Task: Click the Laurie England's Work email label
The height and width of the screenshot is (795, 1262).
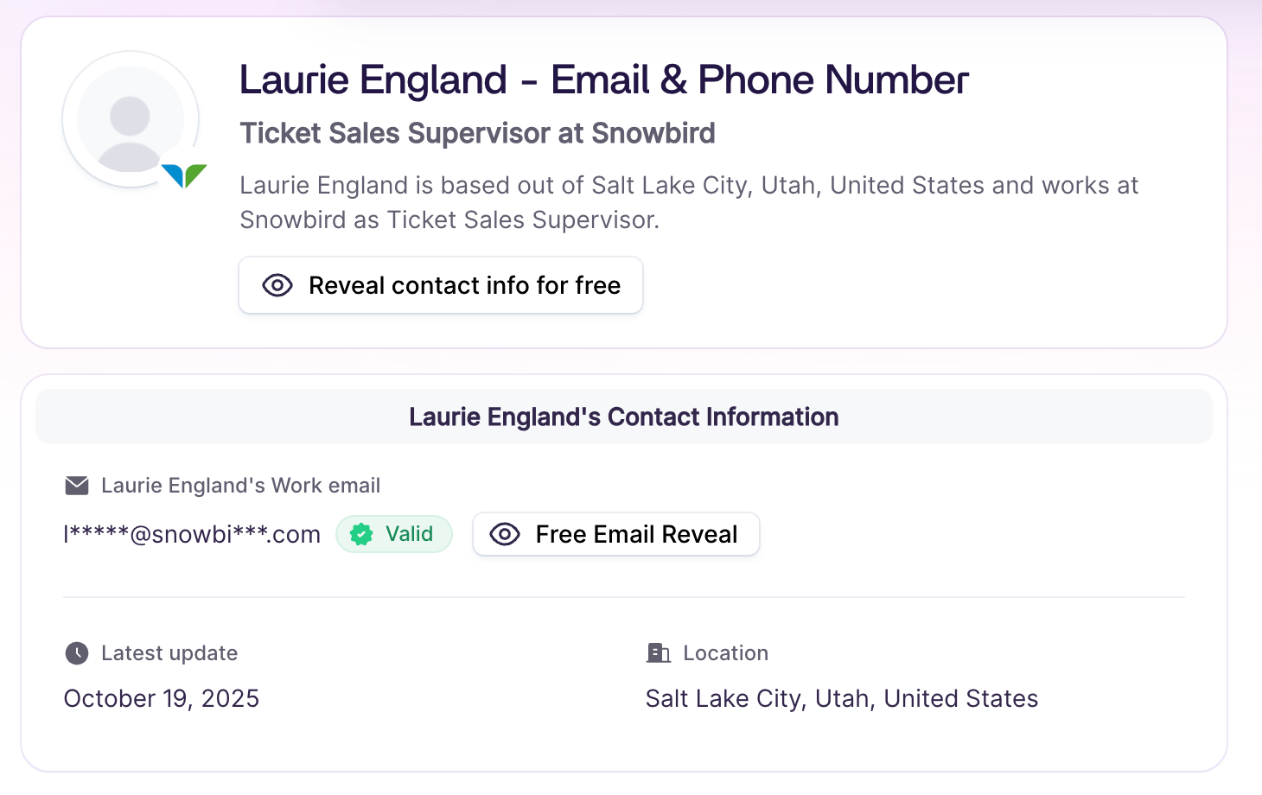Action: coord(240,486)
